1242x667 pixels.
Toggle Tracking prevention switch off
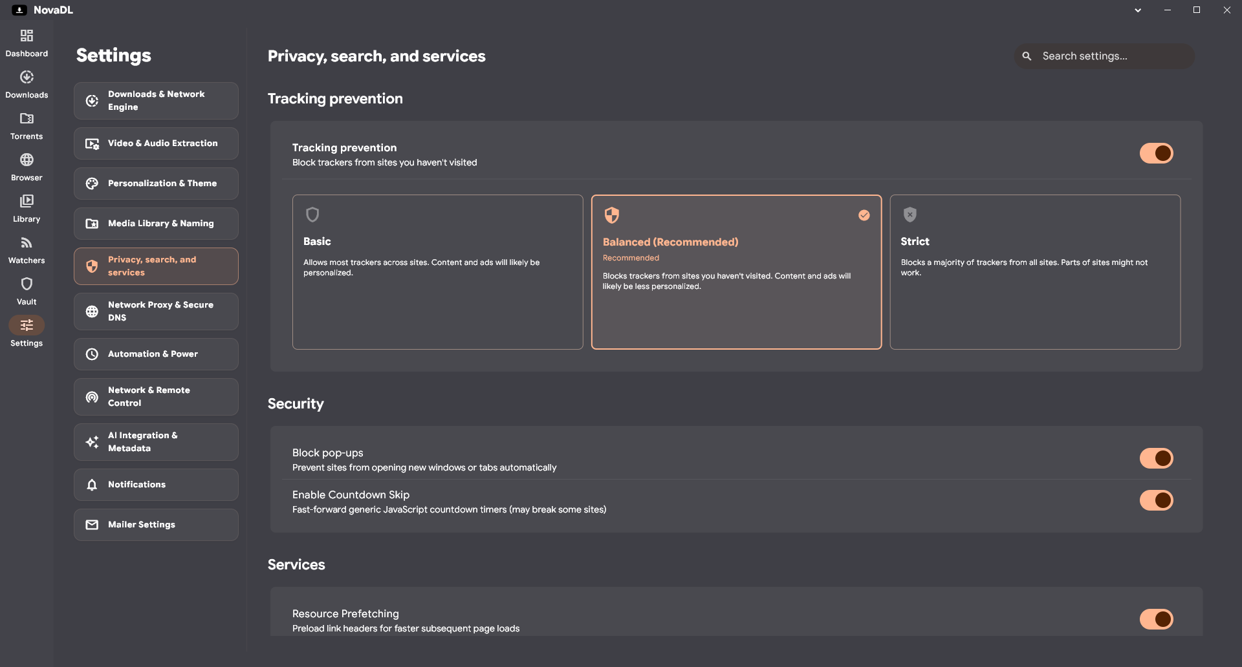point(1157,153)
